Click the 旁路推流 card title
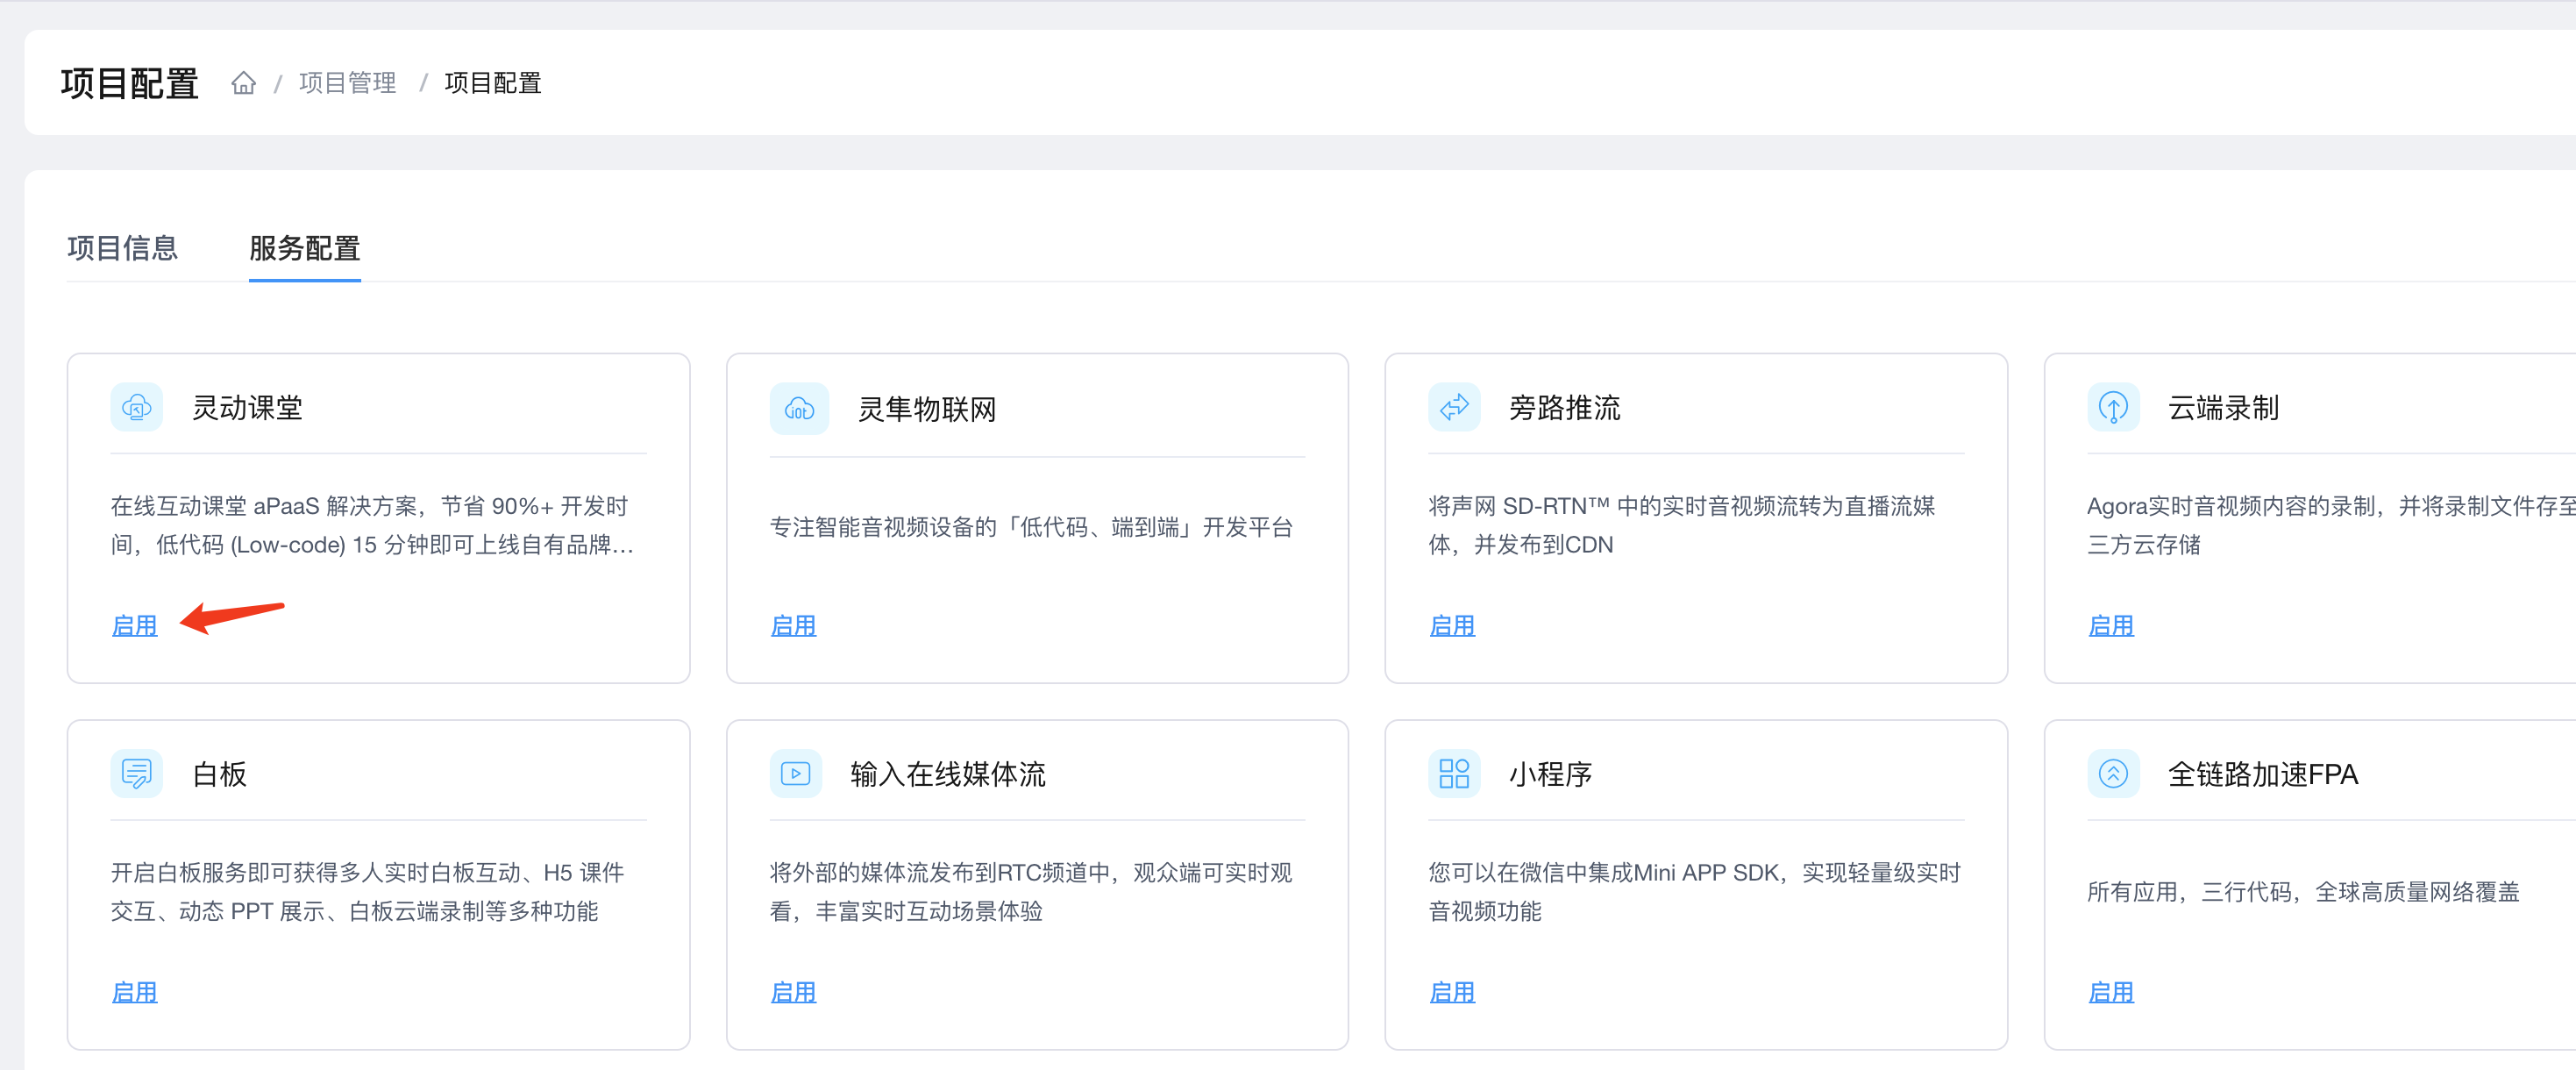The height and width of the screenshot is (1070, 2576). (x=1565, y=408)
